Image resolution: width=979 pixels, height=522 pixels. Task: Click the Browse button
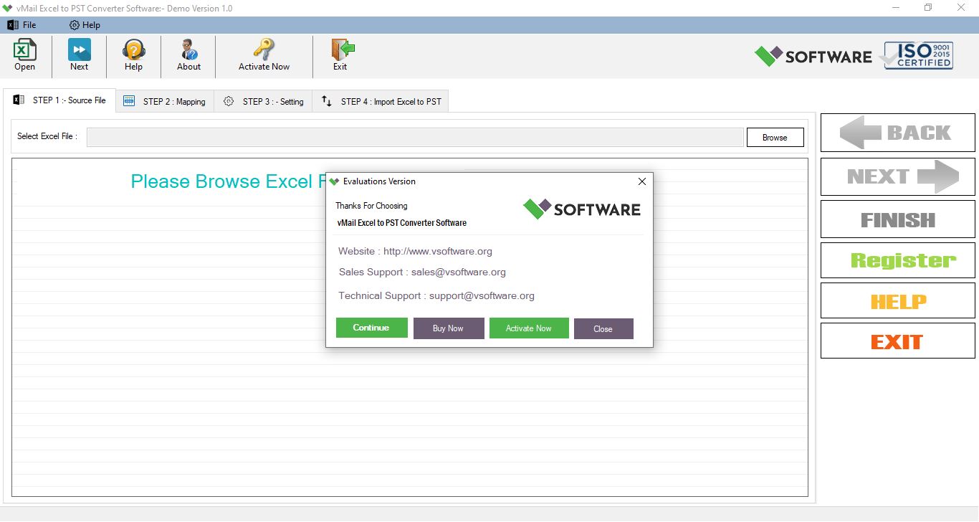tap(775, 137)
